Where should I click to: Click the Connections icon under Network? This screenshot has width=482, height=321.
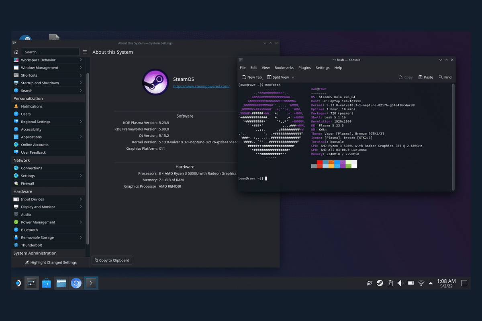tap(16, 168)
